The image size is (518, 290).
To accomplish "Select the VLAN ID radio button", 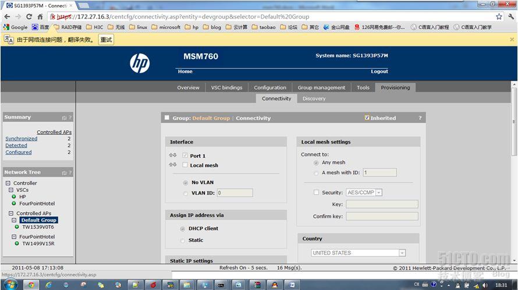I will tap(186, 194).
